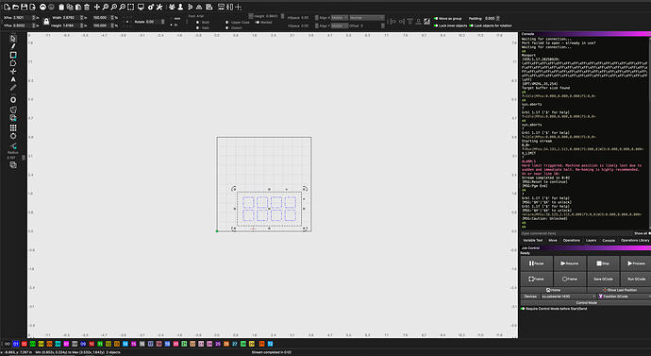The height and width of the screenshot is (356, 651).
Task: Select the blue 01 layer color swatch
Action: point(16,344)
